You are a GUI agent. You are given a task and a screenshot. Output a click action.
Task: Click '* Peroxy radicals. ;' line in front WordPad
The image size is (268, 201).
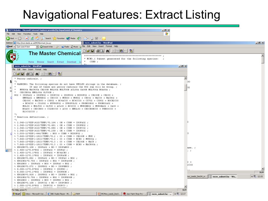pyautogui.click(x=28, y=79)
